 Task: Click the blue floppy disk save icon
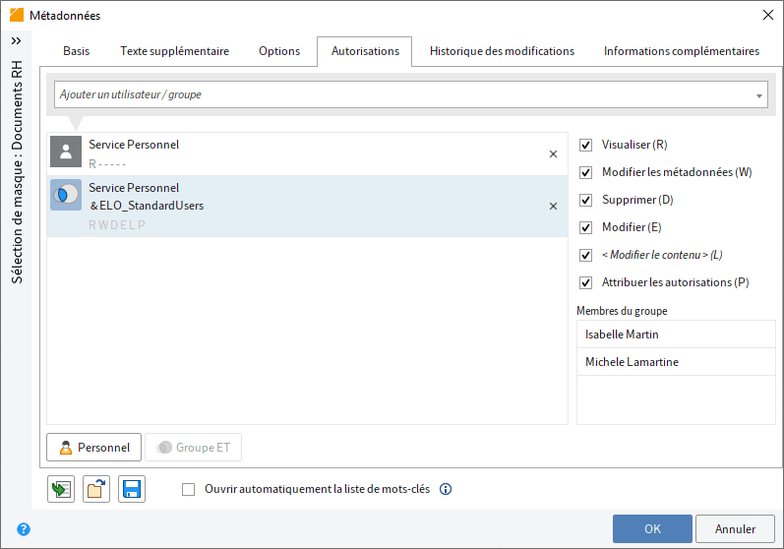pos(132,489)
